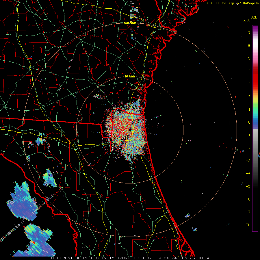The width and height of the screenshot is (260, 260).
Task: Click the -6 value on the color scale
Action: tap(248, 199)
